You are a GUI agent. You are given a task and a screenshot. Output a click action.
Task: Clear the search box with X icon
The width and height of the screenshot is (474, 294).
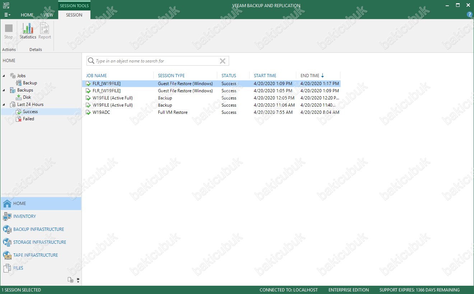click(x=223, y=61)
